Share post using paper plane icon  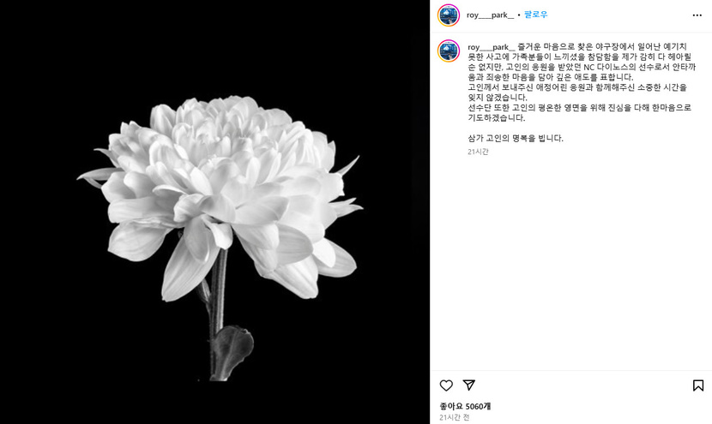[468, 385]
